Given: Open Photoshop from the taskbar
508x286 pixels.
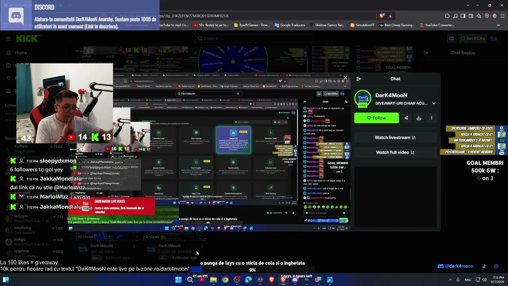Looking at the screenshot, I should coord(306,280).
